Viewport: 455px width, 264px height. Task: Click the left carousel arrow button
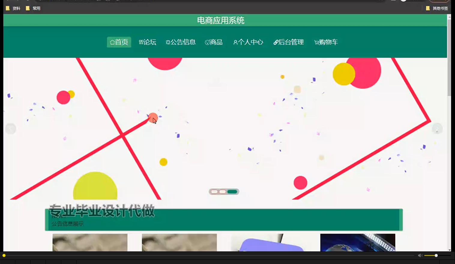point(11,128)
